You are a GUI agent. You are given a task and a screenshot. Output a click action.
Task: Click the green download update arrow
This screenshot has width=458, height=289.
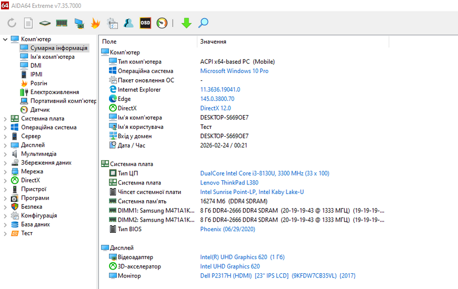point(186,23)
